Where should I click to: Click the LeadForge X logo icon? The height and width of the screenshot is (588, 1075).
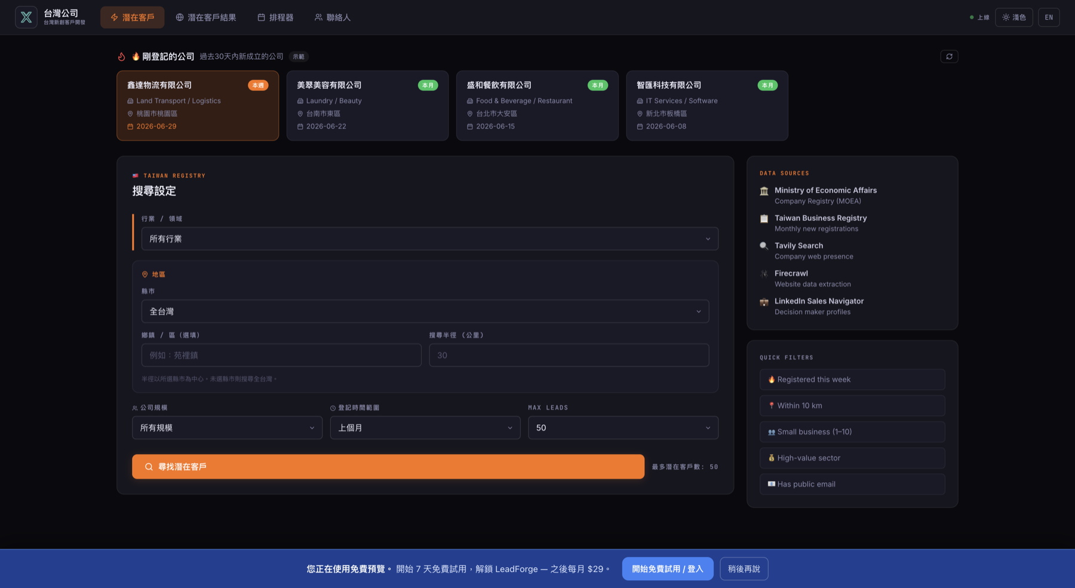[x=26, y=17]
